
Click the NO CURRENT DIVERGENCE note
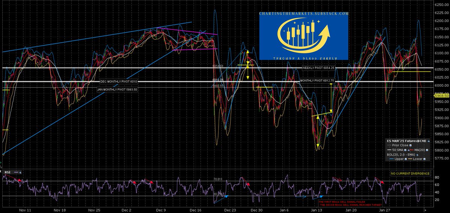coord(410,174)
